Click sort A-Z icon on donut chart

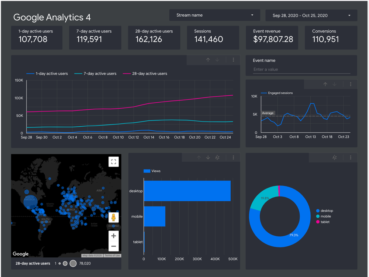[x=334, y=158]
